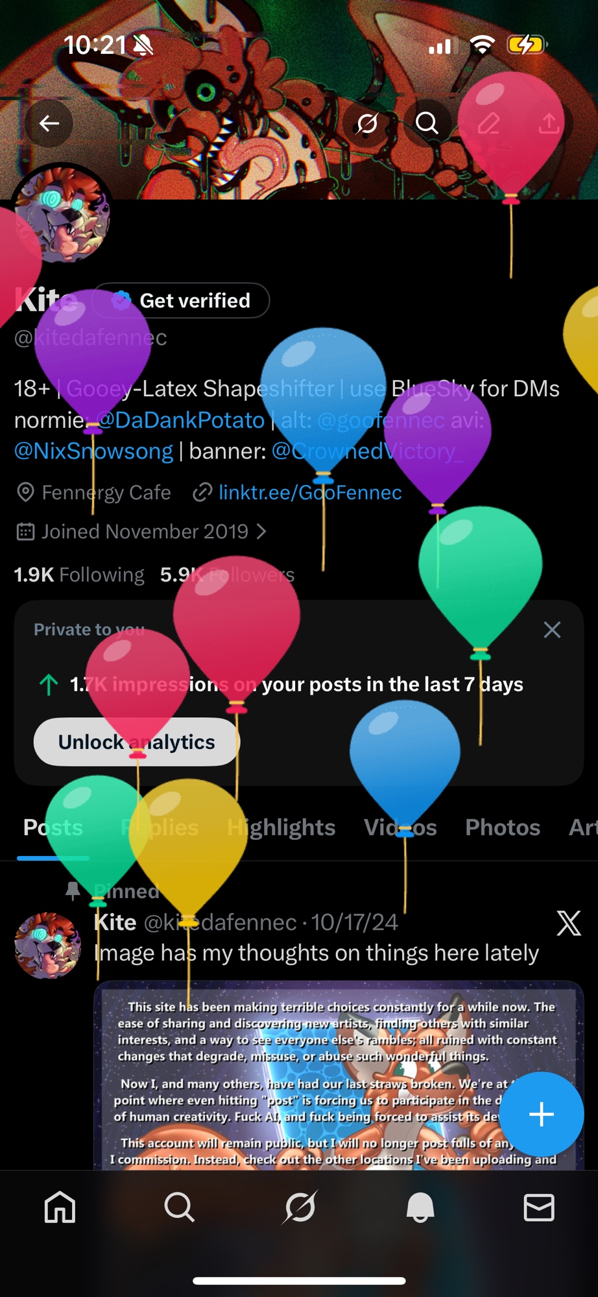Open Home in bottom navigation
Screen dimensions: 598x1297
(60, 1207)
